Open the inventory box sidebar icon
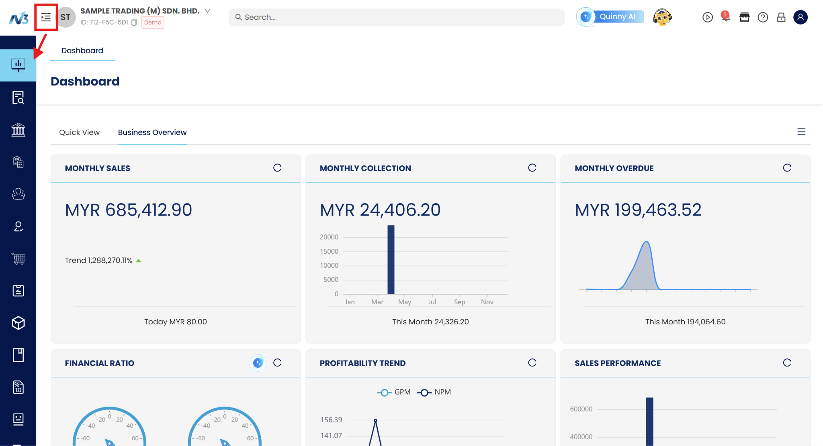The height and width of the screenshot is (446, 823). tap(18, 323)
